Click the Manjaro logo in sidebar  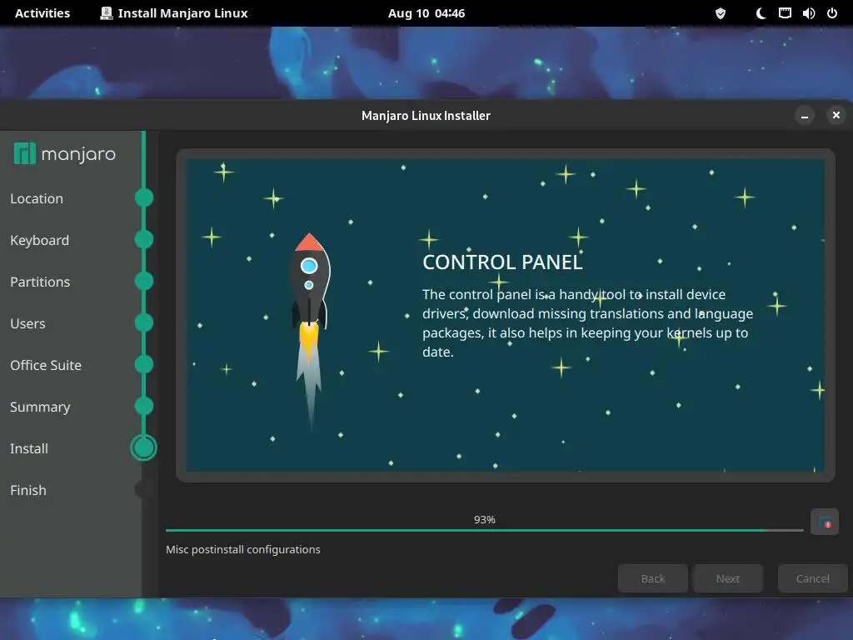click(64, 154)
